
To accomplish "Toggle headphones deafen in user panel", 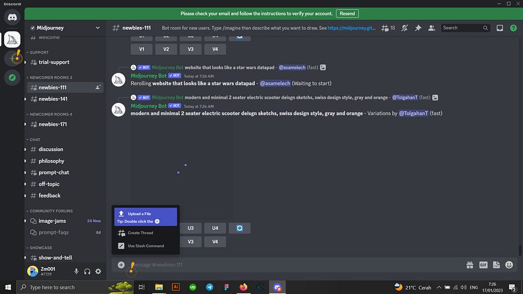I will (x=87, y=271).
